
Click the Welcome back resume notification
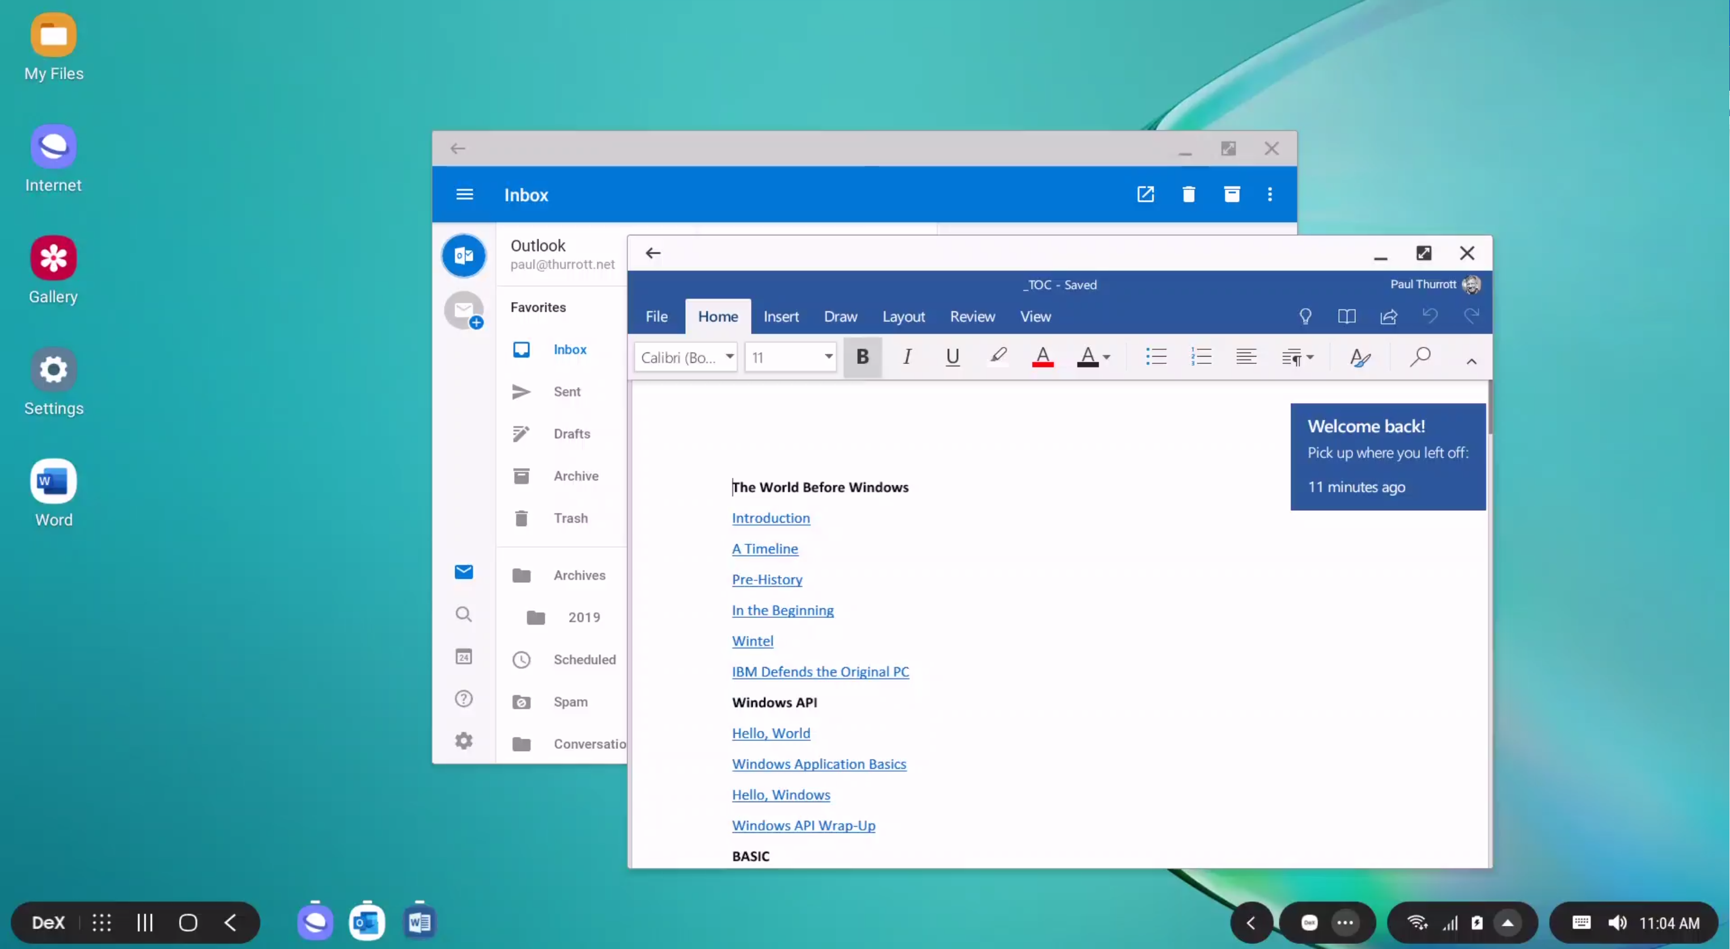[x=1388, y=457]
